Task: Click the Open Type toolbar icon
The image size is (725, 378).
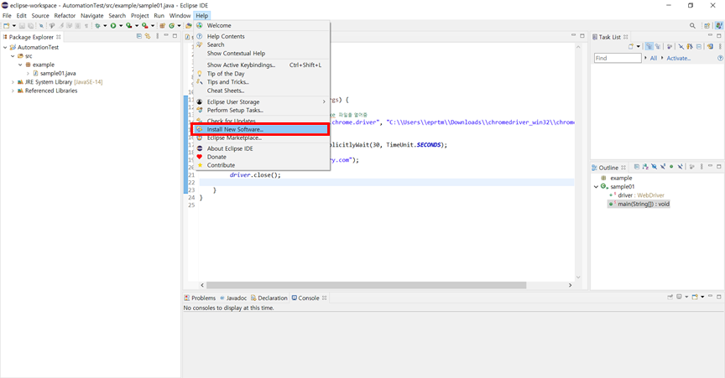Action: click(189, 26)
